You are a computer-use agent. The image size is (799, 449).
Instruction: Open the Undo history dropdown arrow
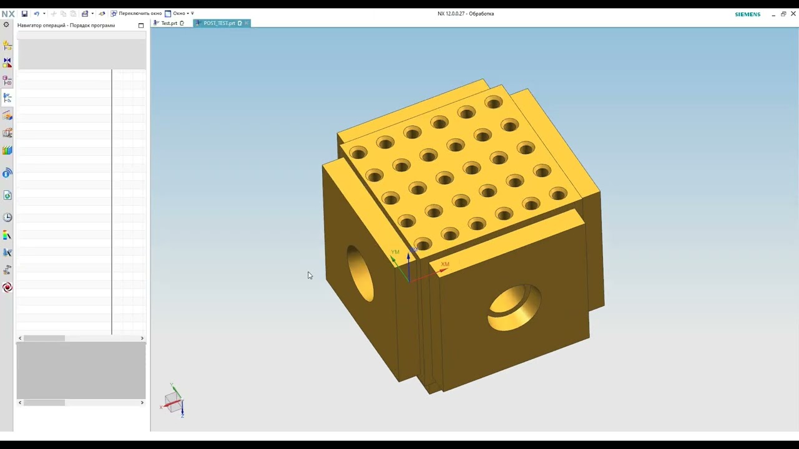pyautogui.click(x=44, y=14)
